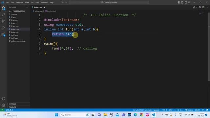This screenshot has width=210, height=118.
Task: Open the Edit menu
Action: (12, 2)
